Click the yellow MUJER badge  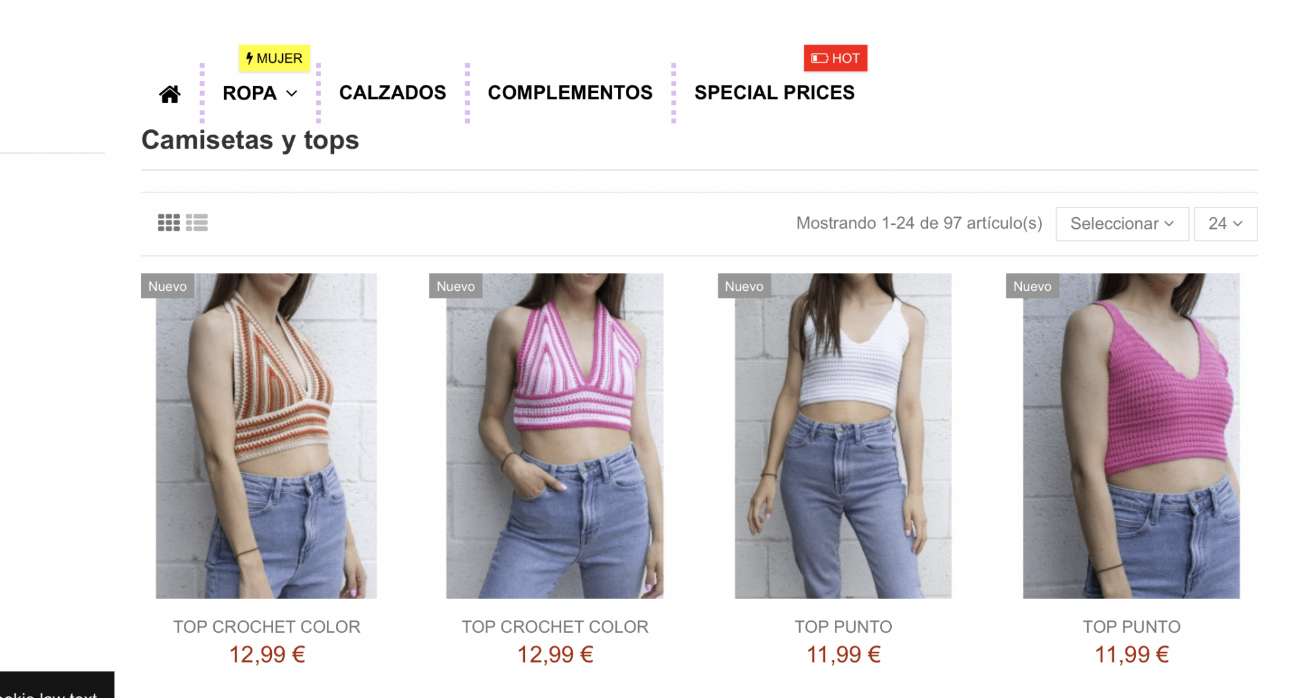[x=274, y=58]
